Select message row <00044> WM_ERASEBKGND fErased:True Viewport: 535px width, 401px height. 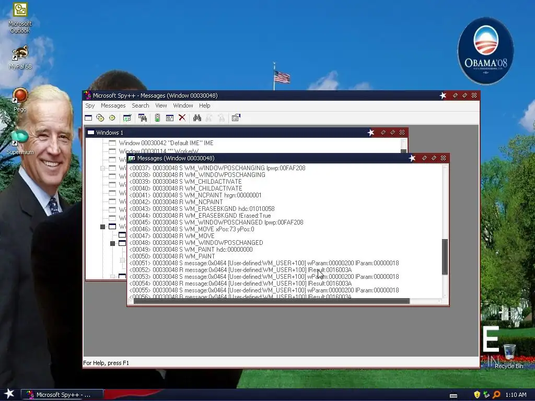(200, 216)
